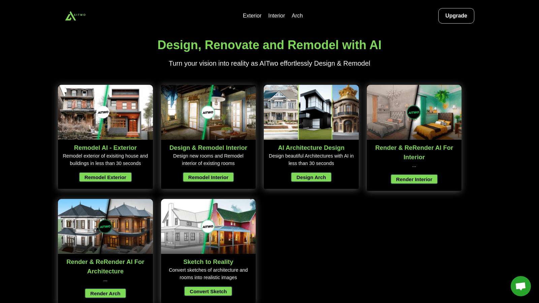539x303 pixels.
Task: Open the Exterior menu item
Action: pyautogui.click(x=252, y=16)
